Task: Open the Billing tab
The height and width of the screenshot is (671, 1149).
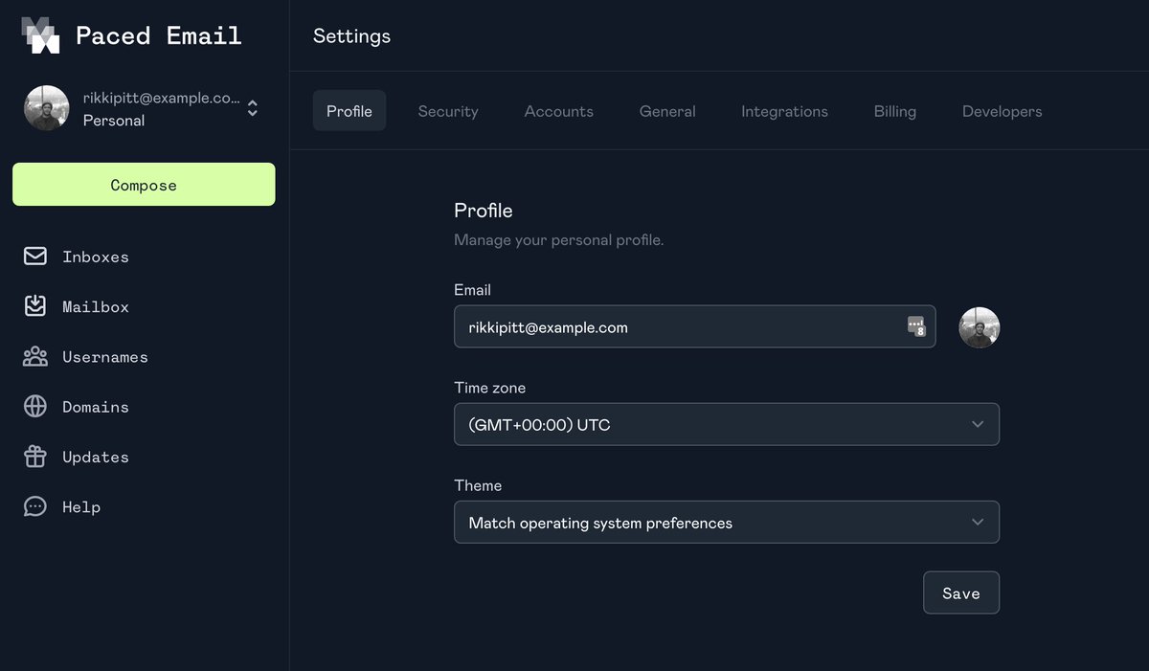Action: click(x=894, y=111)
